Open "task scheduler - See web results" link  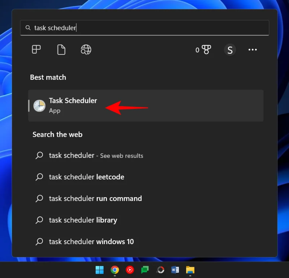pyautogui.click(x=87, y=155)
